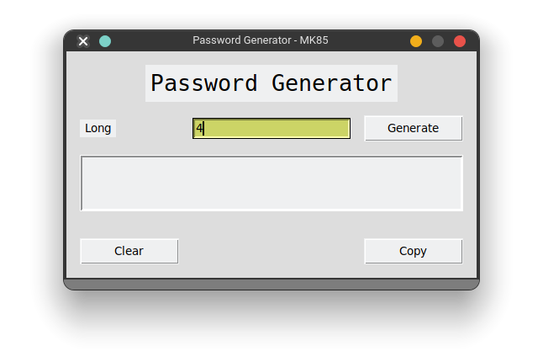
Task: Click inside the empty password output box
Action: tap(271, 183)
